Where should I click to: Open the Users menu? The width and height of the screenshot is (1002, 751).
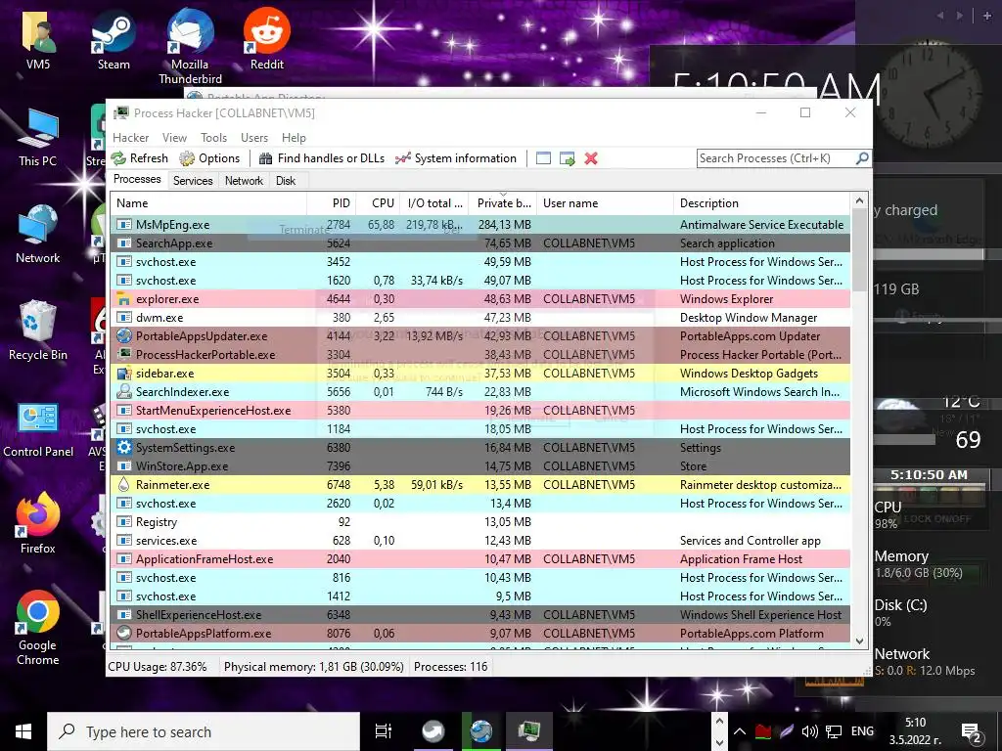tap(254, 138)
